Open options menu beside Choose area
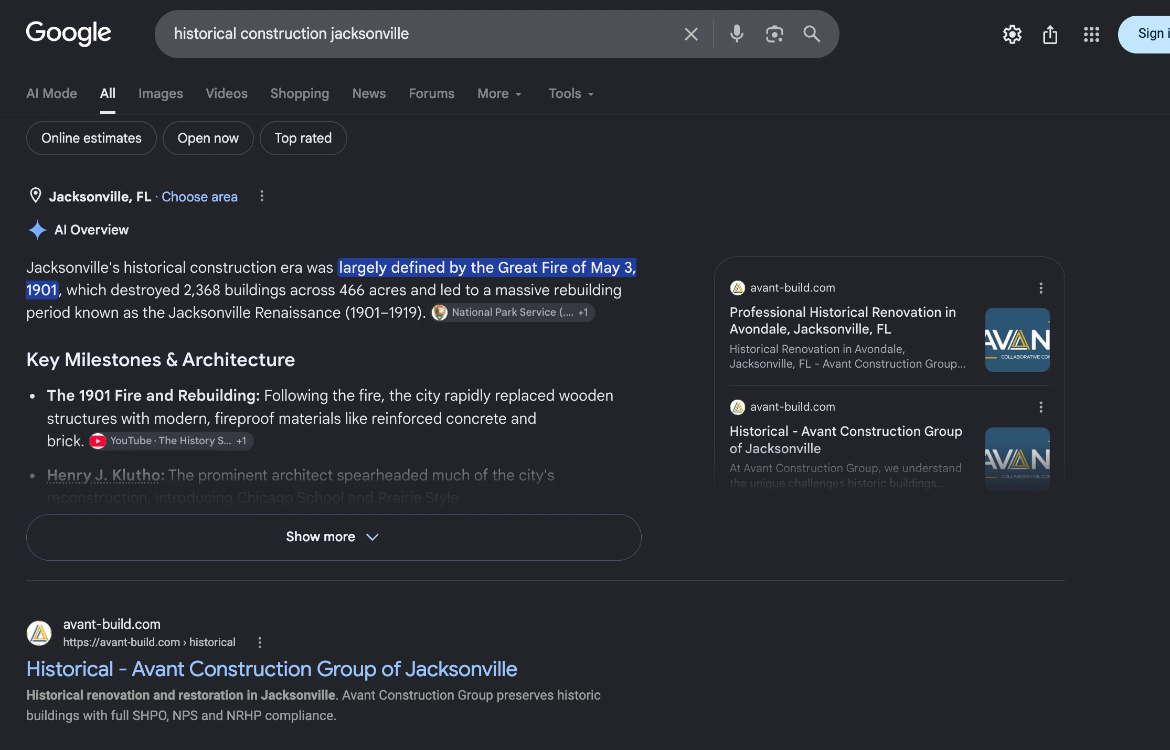Viewport: 1170px width, 750px height. point(262,196)
